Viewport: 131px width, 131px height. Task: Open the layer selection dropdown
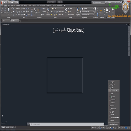coord(57,9)
